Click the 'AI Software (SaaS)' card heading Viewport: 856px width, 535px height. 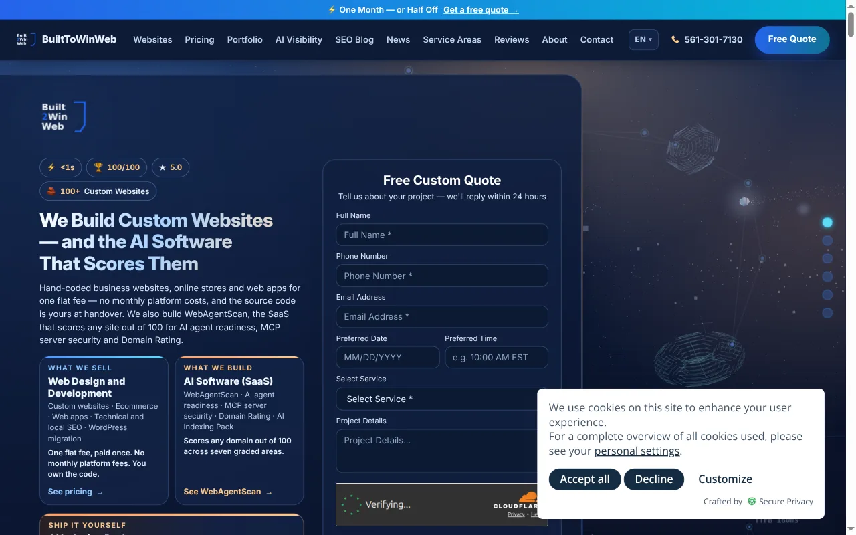pyautogui.click(x=228, y=381)
